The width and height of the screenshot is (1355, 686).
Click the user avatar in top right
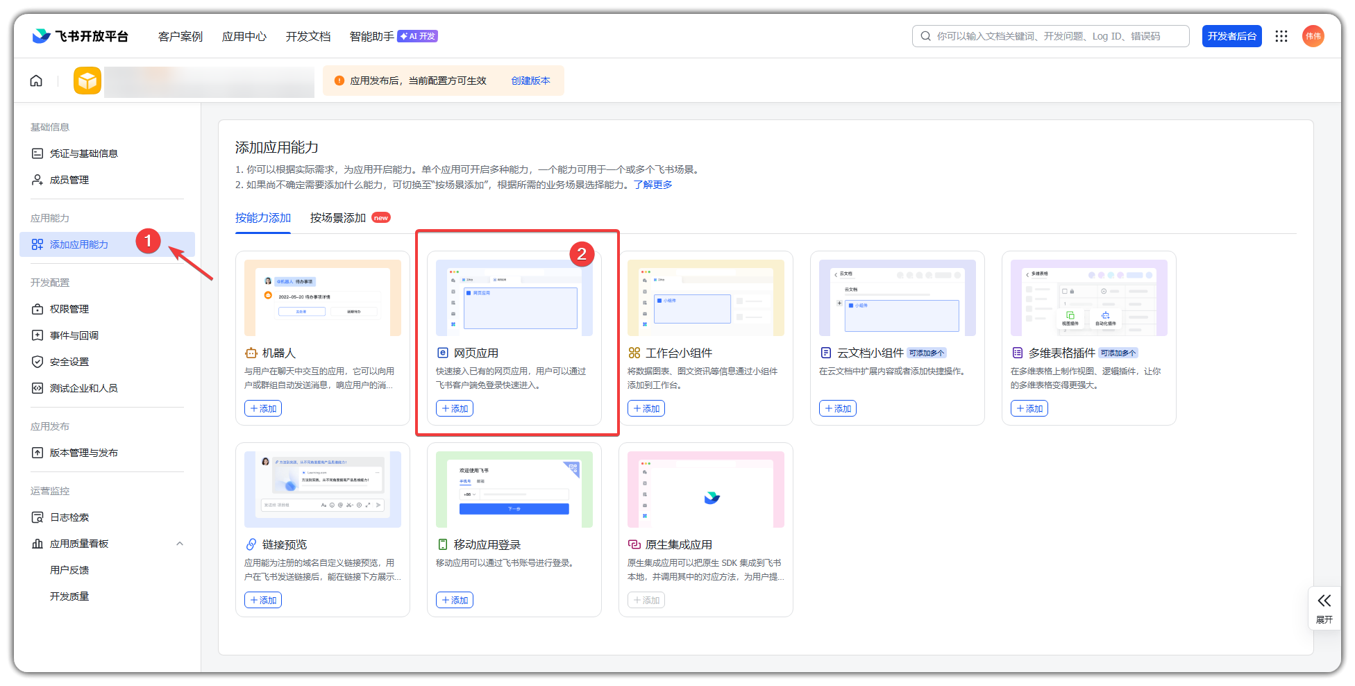(x=1312, y=36)
